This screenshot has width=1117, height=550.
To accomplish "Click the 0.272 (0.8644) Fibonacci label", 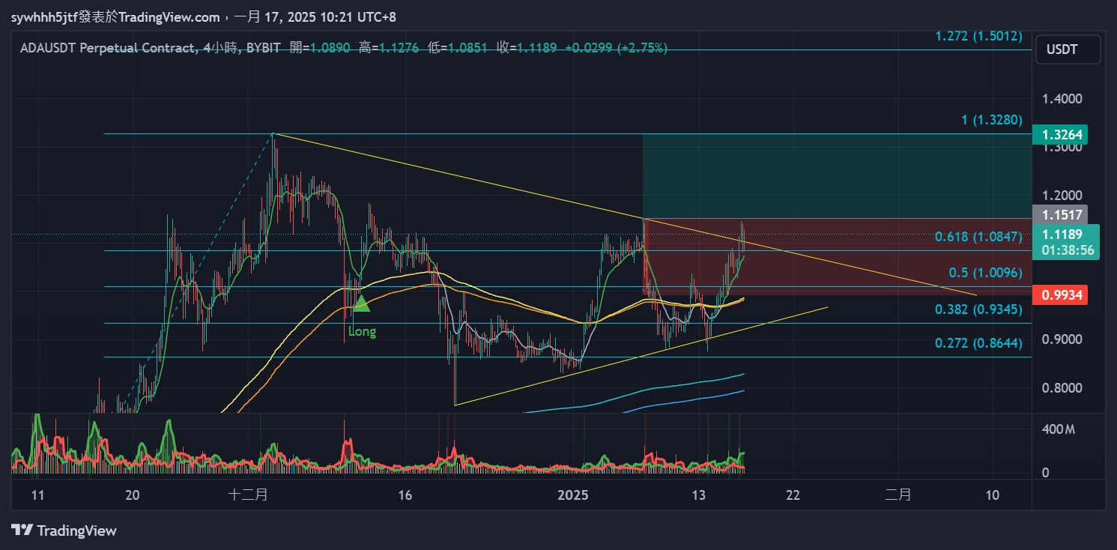I will [x=979, y=343].
